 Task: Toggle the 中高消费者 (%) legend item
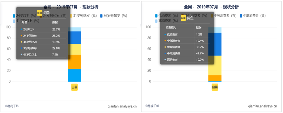pyautogui.click(x=252, y=16)
